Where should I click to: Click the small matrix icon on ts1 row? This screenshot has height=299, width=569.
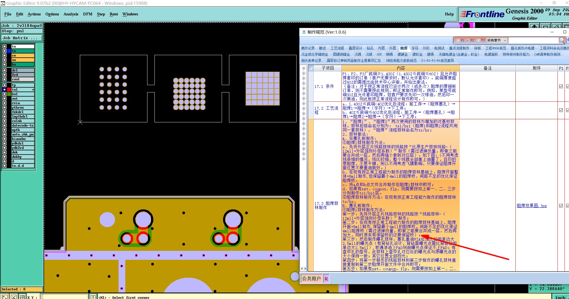(33, 90)
